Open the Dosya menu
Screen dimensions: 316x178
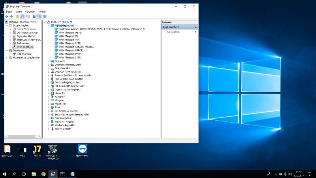(9, 12)
